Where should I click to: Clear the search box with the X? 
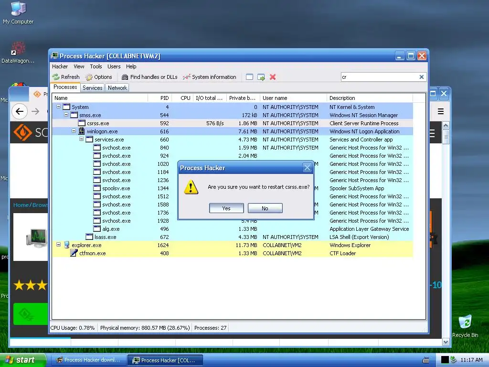(x=421, y=77)
